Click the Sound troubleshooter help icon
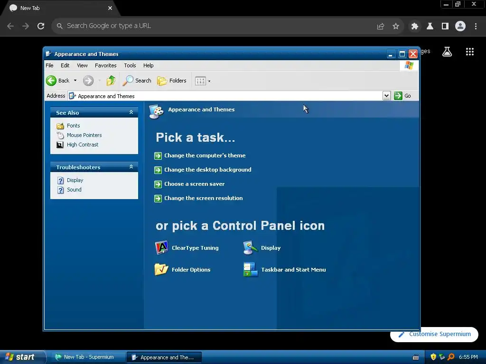Viewport: 486px width, 364px height. pos(60,190)
